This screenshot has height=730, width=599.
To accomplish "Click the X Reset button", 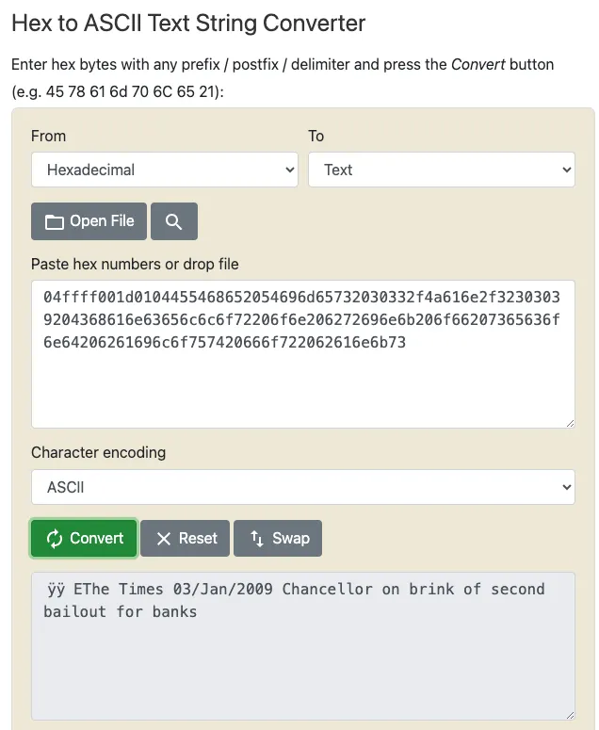I will [186, 538].
